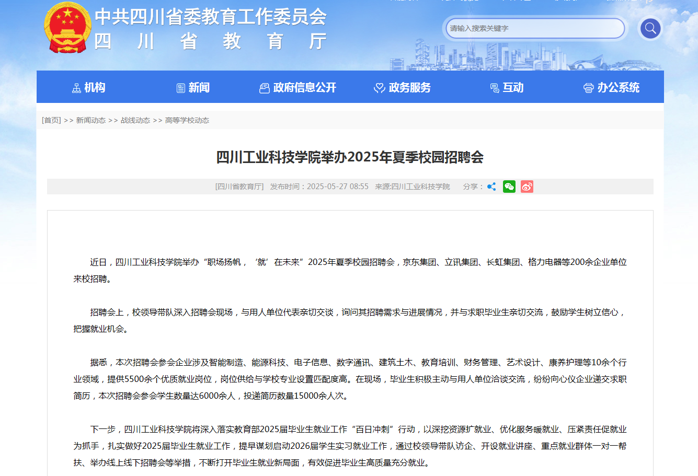Click the heart icon beside 政务服务
This screenshot has height=476, width=698.
[380, 88]
